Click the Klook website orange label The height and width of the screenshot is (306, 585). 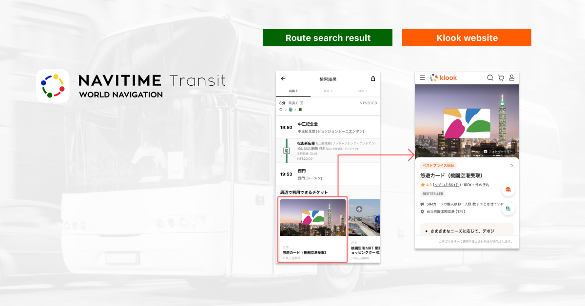pyautogui.click(x=467, y=38)
